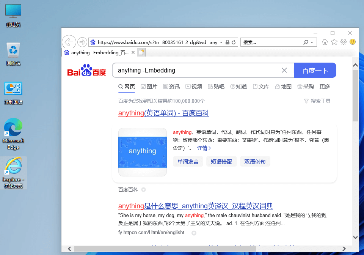Switch to the 视频 tab

pos(194,87)
